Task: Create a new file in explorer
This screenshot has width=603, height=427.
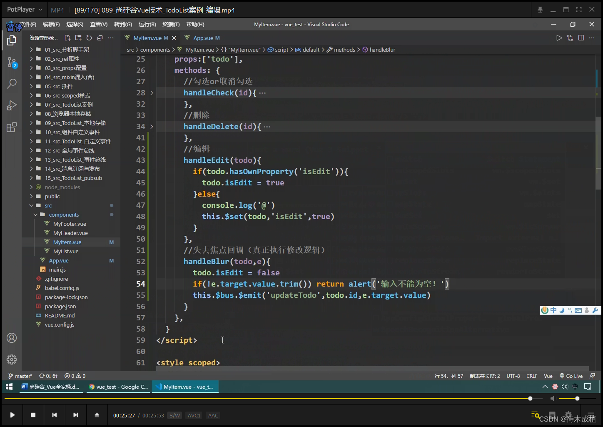Action: click(67, 38)
